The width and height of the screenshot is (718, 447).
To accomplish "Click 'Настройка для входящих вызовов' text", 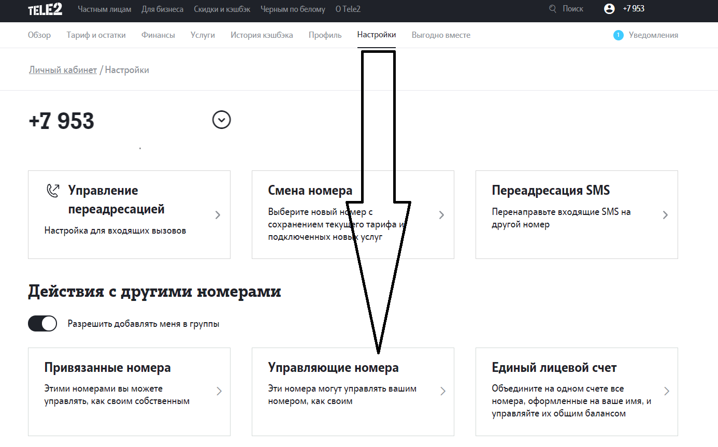I will [x=115, y=230].
